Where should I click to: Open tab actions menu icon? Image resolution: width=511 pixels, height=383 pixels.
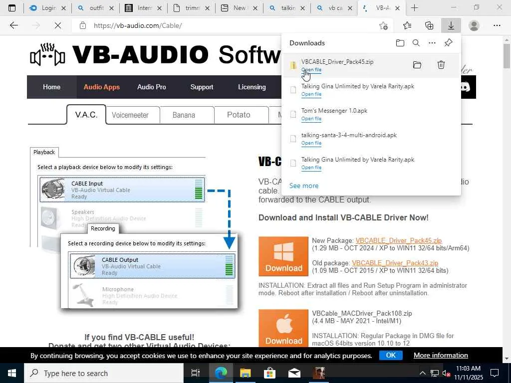[x=12, y=8]
